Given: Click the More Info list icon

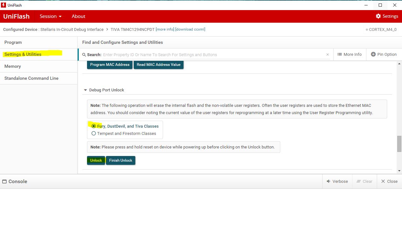Looking at the screenshot, I should [340, 54].
